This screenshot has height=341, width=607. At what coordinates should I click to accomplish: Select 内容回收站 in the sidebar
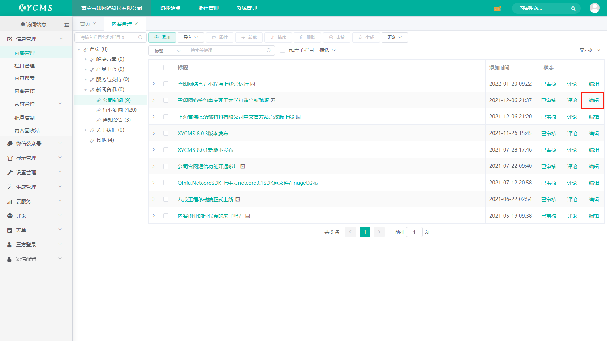[27, 131]
